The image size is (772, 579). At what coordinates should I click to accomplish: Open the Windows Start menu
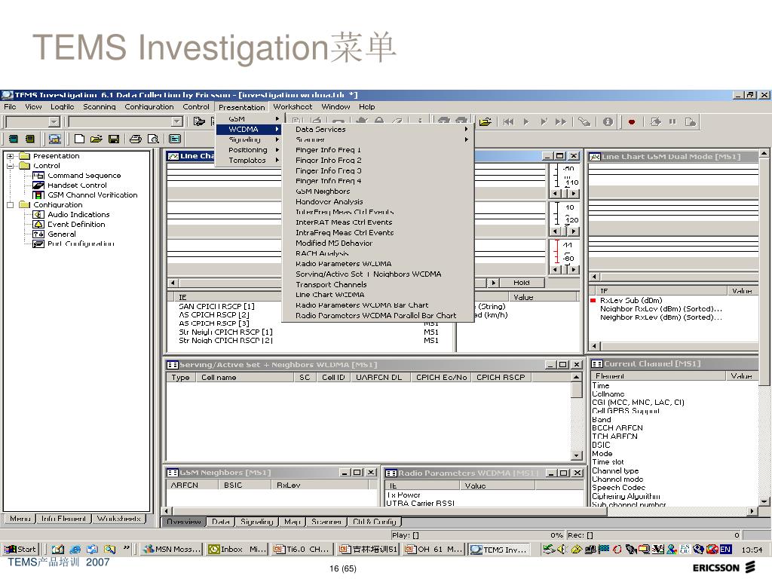20,549
